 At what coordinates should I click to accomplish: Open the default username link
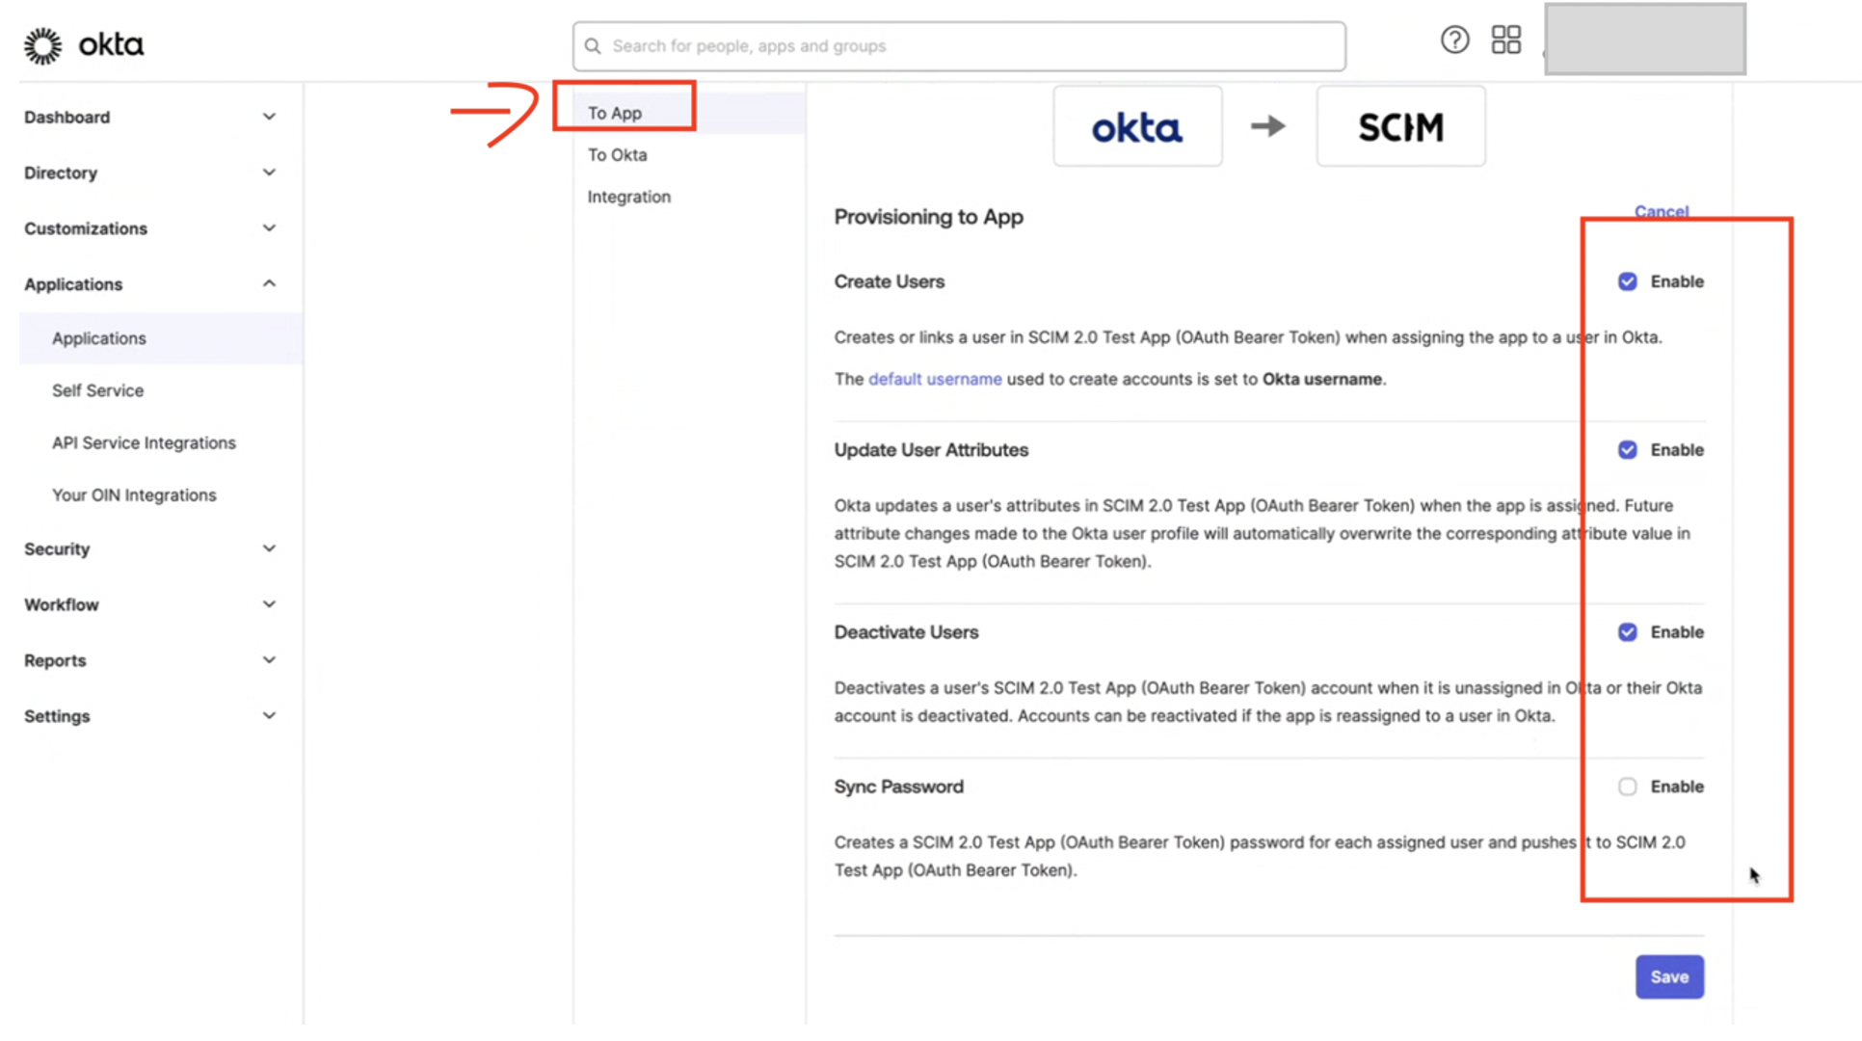[935, 379]
